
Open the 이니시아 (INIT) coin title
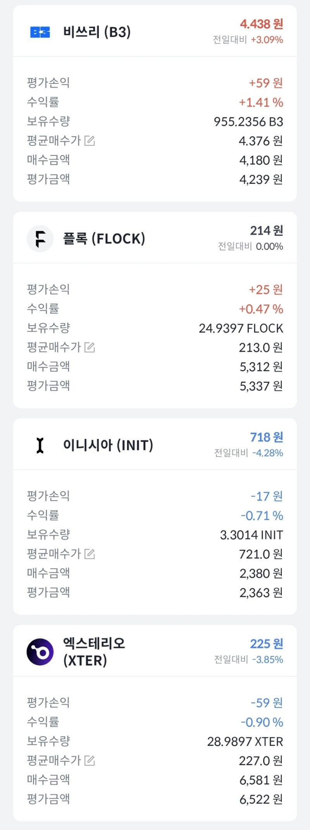click(x=108, y=445)
